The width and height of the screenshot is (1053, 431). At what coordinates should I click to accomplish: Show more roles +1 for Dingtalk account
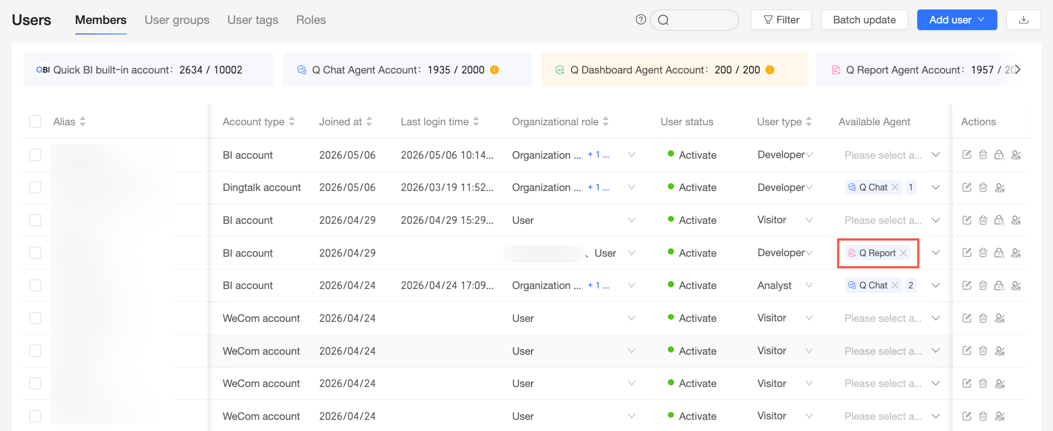click(x=598, y=187)
